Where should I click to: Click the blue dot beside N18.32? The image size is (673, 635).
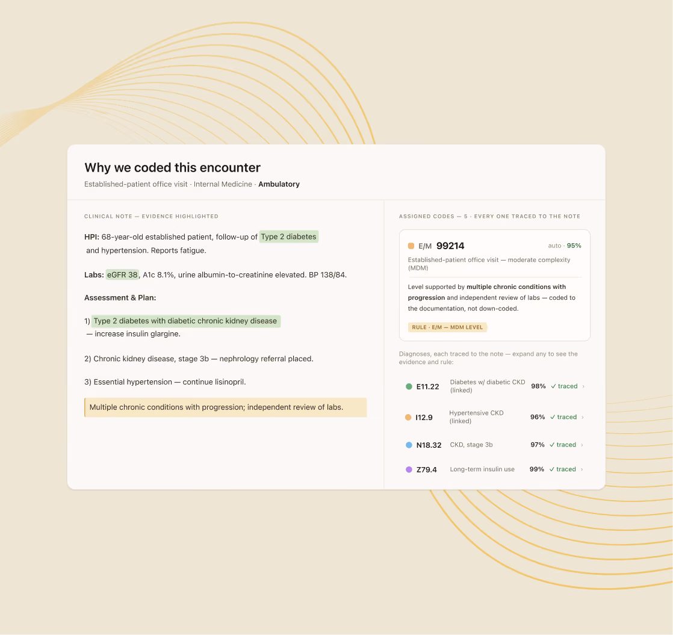click(409, 445)
